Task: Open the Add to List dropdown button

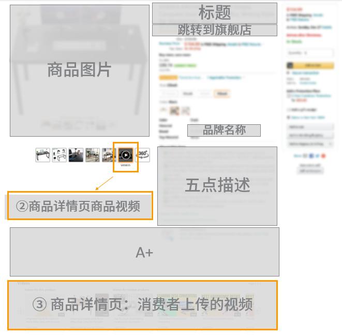Action: (310, 127)
